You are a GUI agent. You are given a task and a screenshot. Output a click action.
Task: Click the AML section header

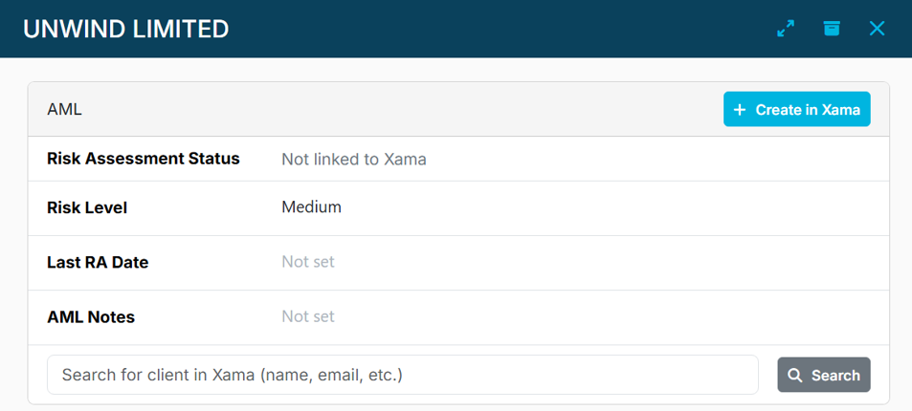[64, 109]
